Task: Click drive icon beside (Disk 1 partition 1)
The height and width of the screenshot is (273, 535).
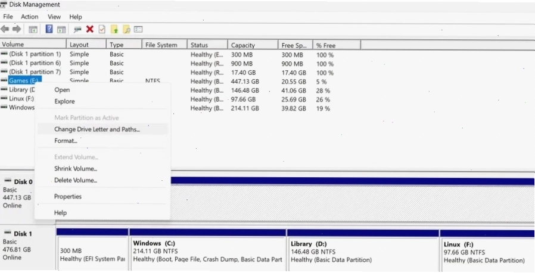Action: tap(4, 54)
